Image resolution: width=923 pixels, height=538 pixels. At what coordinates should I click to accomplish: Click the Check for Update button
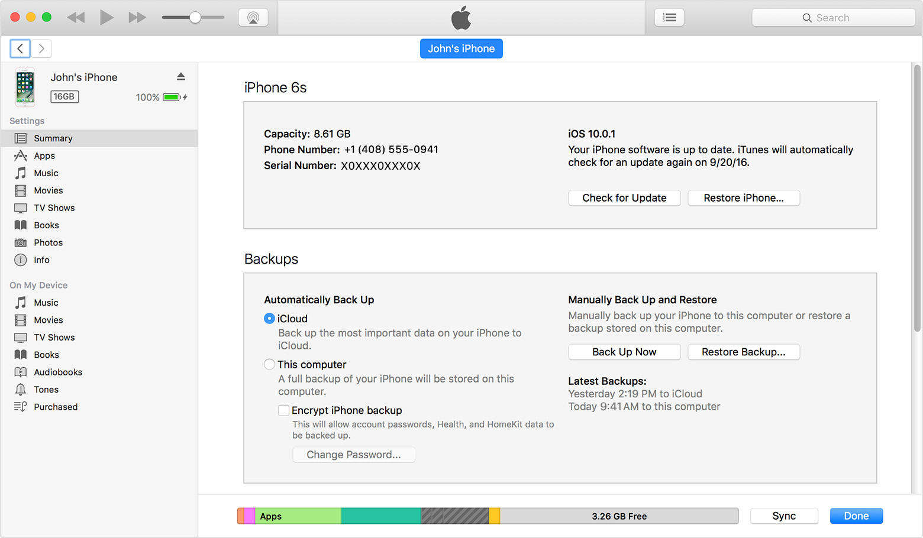tap(624, 197)
